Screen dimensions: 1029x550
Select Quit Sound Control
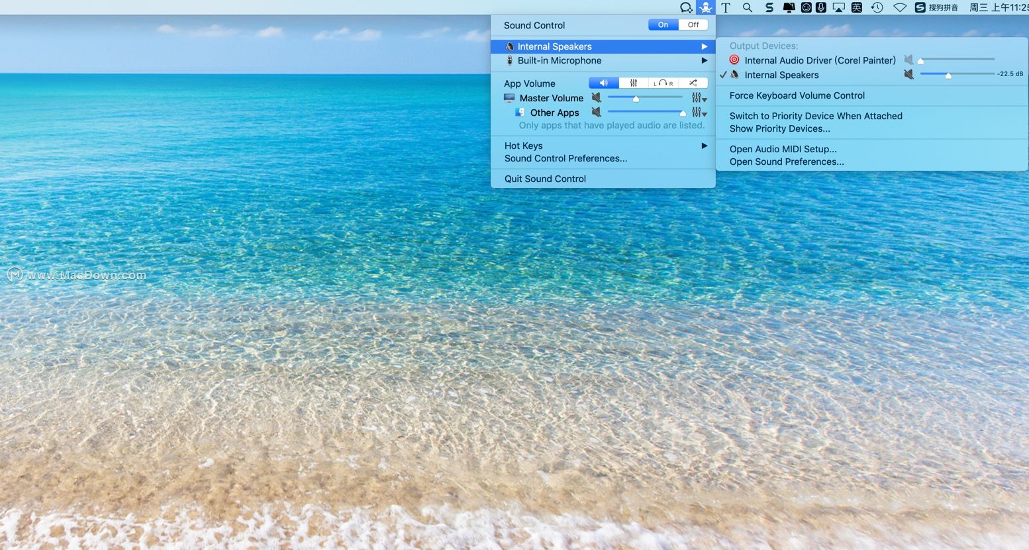[544, 179]
